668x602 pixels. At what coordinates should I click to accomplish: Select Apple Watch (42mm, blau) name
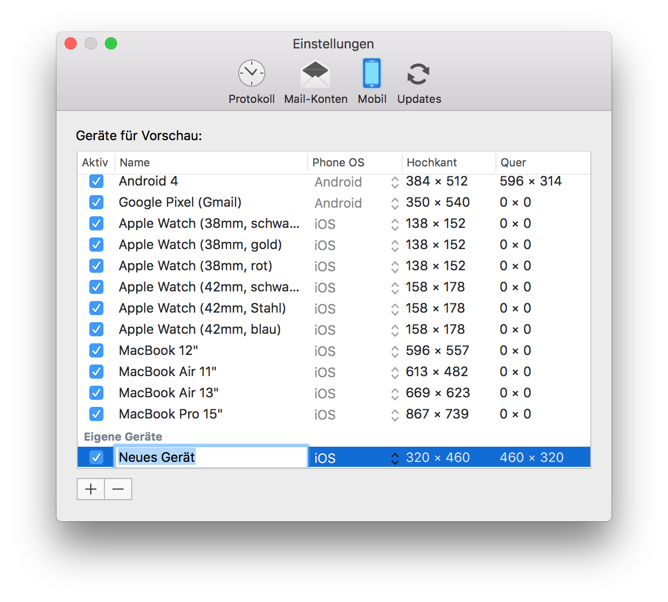(x=200, y=329)
